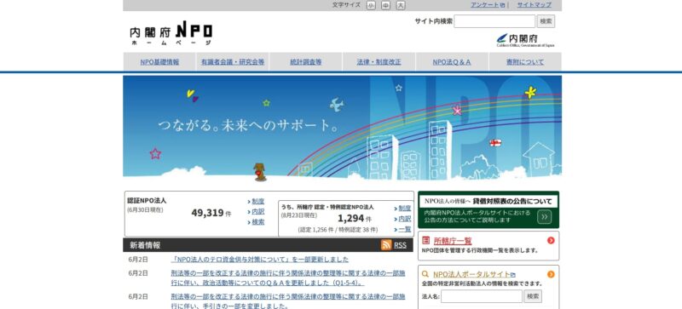Click the red arrow icon in 所轄庁一覧 box
This screenshot has width=682, height=309.
(x=551, y=240)
